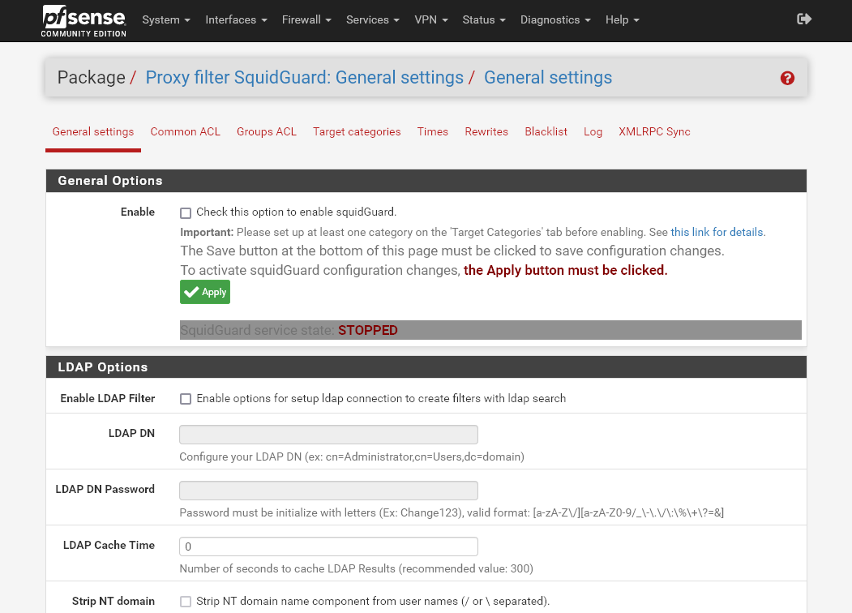This screenshot has width=852, height=613.
Task: Click the Proxy filter SquidGuard breadcrumb link
Action: [304, 78]
